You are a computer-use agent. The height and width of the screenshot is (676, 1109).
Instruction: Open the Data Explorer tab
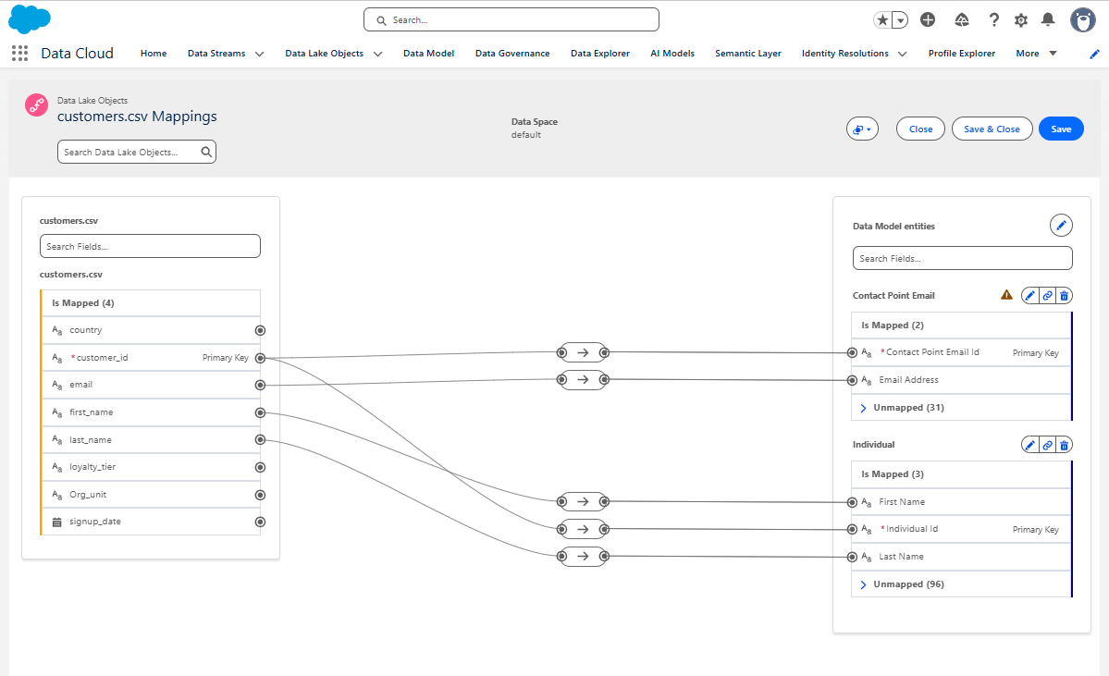(599, 53)
